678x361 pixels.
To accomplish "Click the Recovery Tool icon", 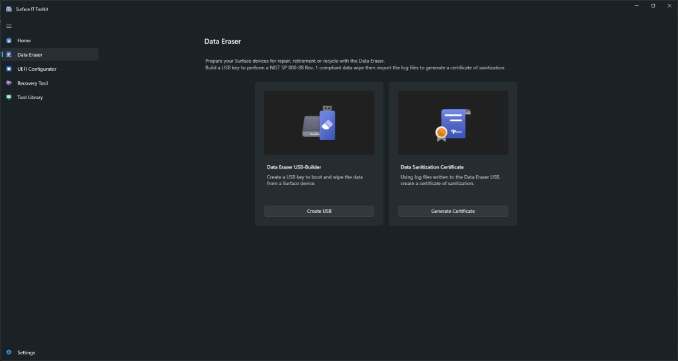I will pos(9,83).
